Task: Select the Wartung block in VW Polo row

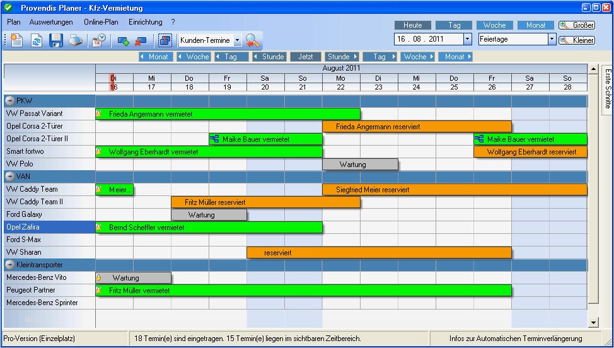Action: pos(360,165)
